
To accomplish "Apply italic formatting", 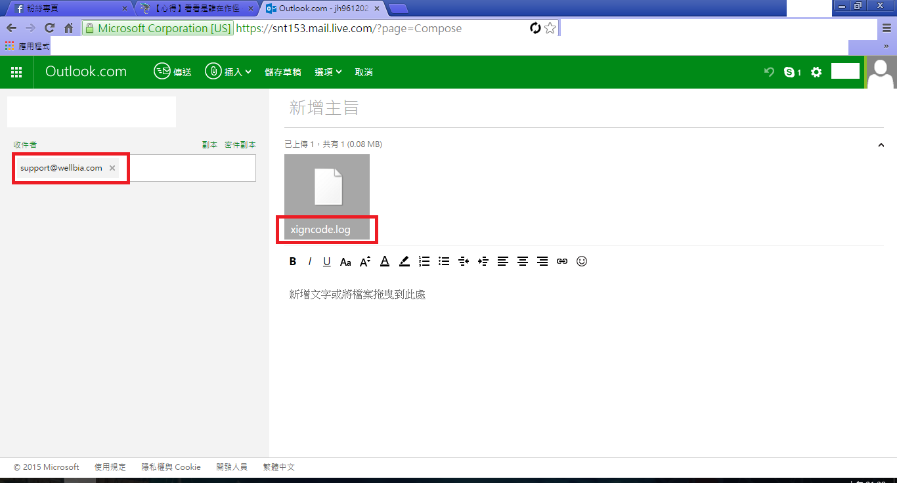I will coord(309,261).
